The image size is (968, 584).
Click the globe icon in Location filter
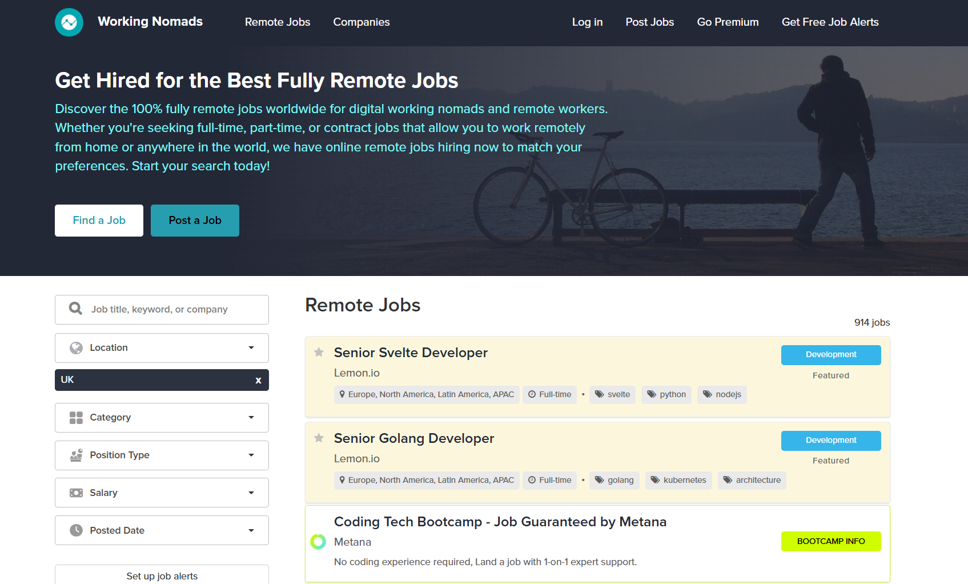click(76, 347)
